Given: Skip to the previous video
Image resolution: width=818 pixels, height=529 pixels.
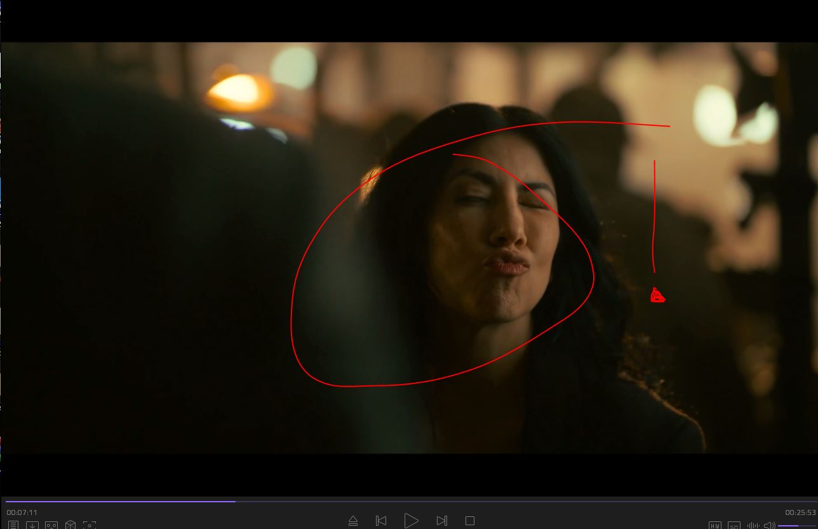Looking at the screenshot, I should coord(381,521).
